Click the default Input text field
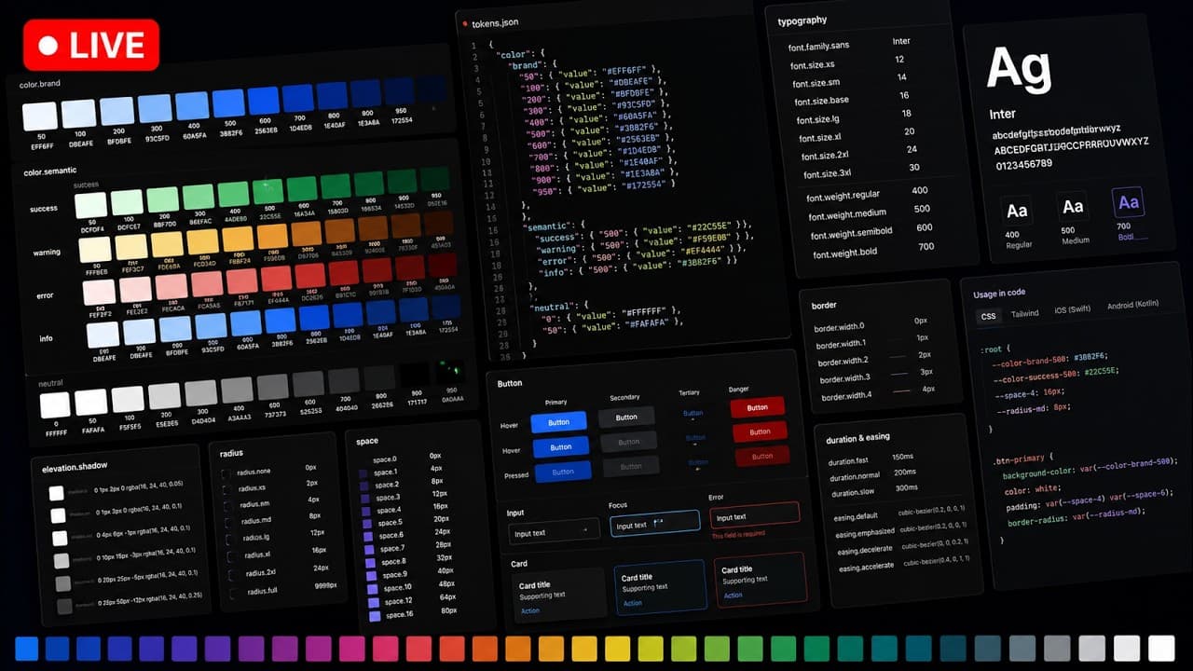The image size is (1193, 671). pyautogui.click(x=554, y=532)
